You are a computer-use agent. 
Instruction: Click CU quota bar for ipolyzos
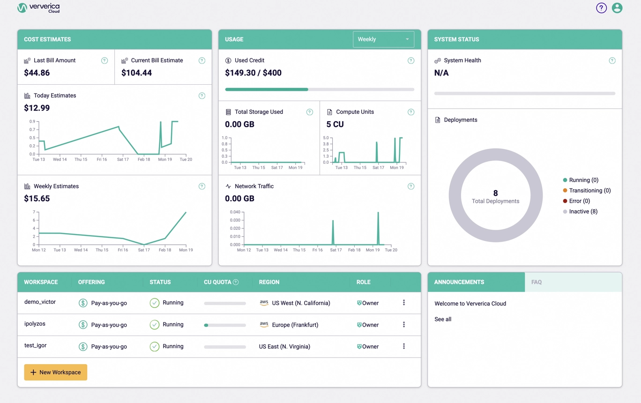225,325
